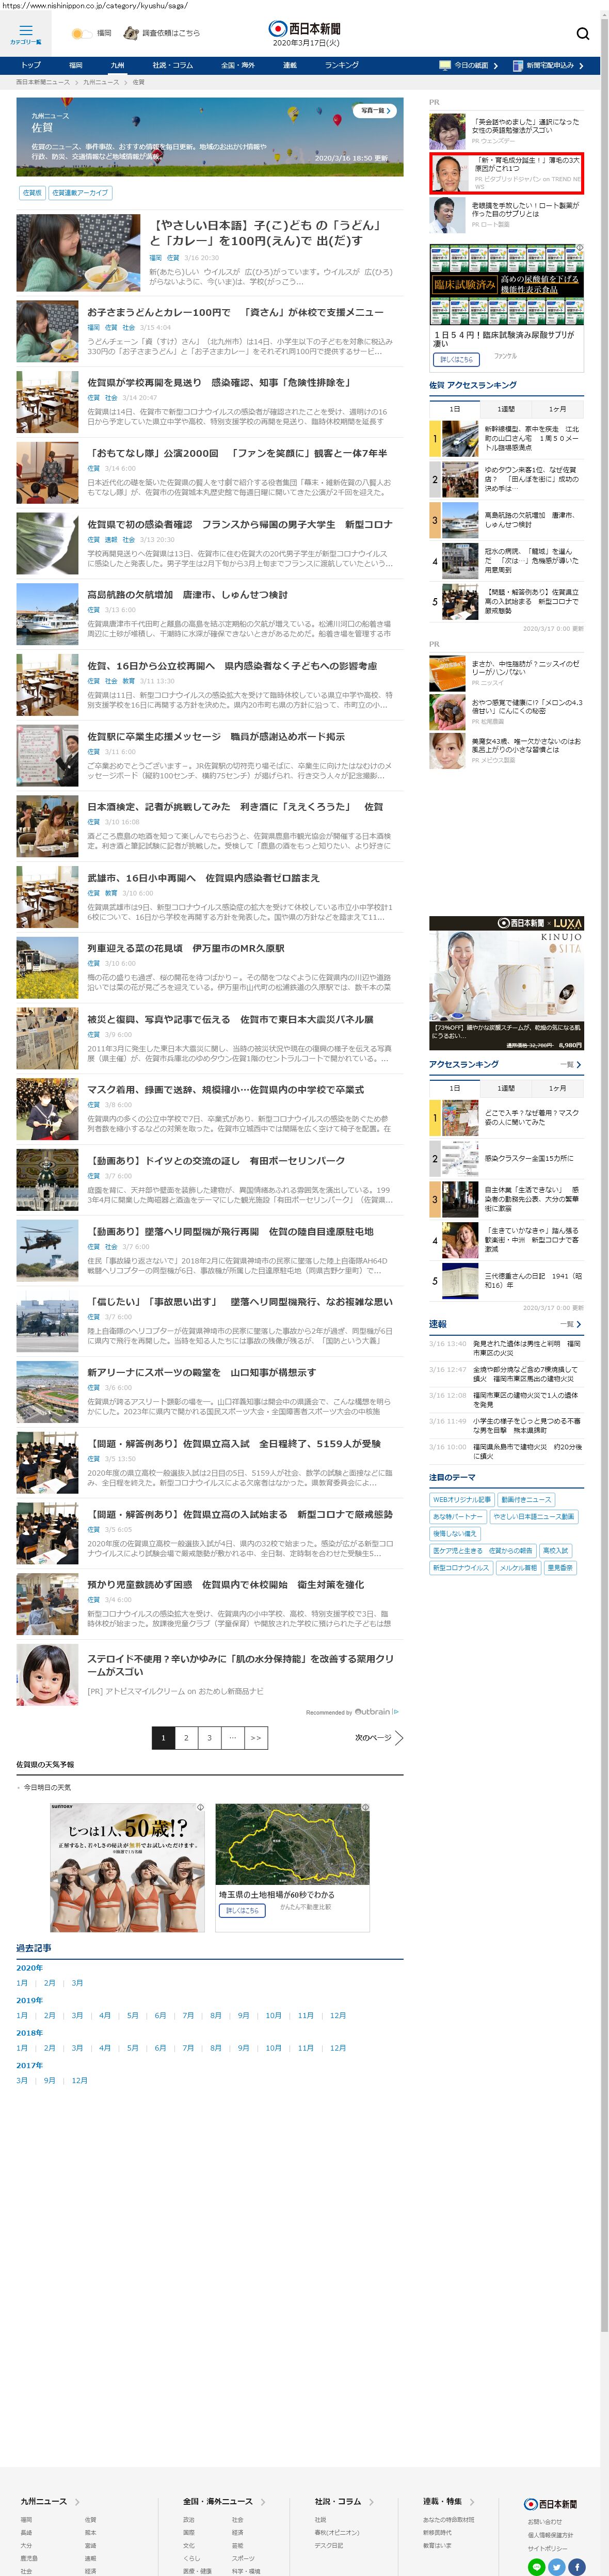The width and height of the screenshot is (609, 2576).
Task: Select 1週間 tab under lower アクセスランキング
Action: tap(506, 1088)
